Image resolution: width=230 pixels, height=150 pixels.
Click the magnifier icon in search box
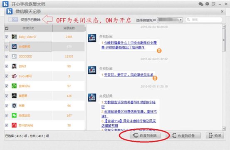tap(188, 20)
